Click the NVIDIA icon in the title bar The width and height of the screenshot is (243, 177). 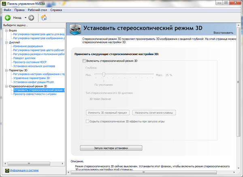coord(4,4)
